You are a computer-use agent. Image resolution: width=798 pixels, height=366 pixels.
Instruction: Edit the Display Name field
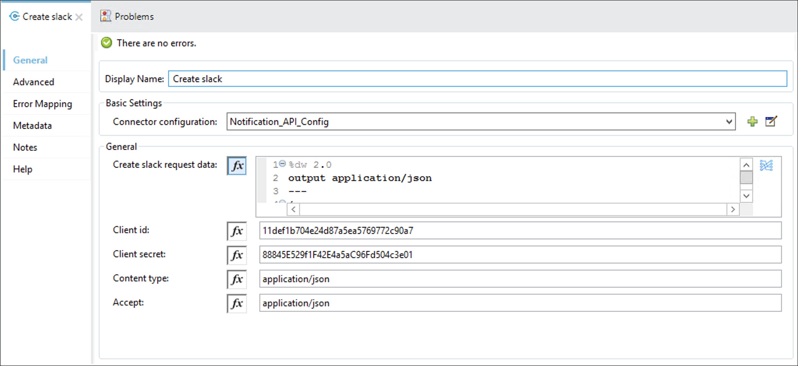477,79
